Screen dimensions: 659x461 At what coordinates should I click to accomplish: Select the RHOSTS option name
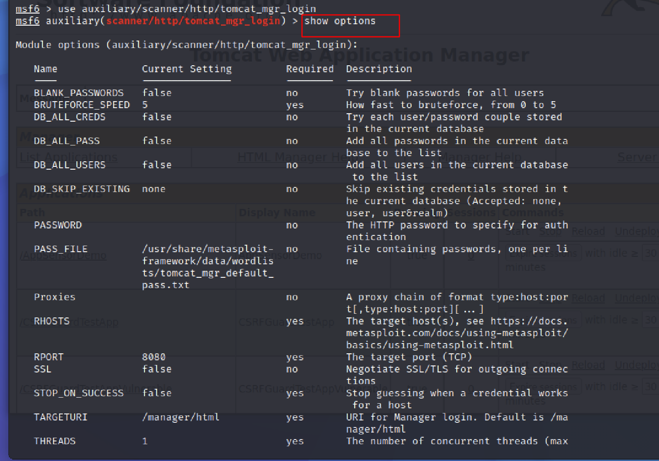(x=51, y=321)
